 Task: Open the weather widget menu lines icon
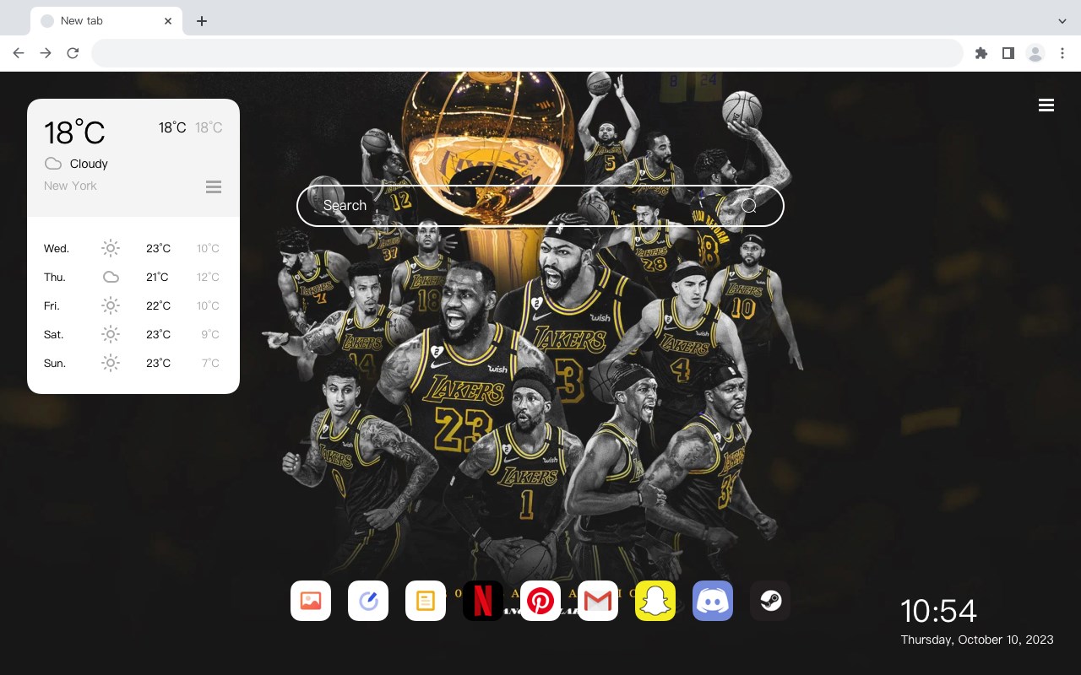214,186
